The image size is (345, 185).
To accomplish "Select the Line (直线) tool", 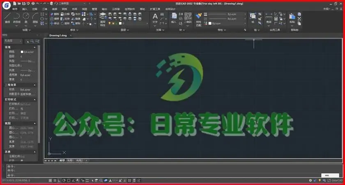I will point(7,18).
